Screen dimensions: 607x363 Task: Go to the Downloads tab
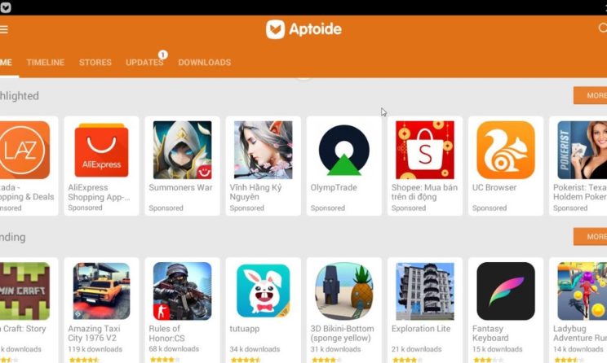tap(205, 62)
